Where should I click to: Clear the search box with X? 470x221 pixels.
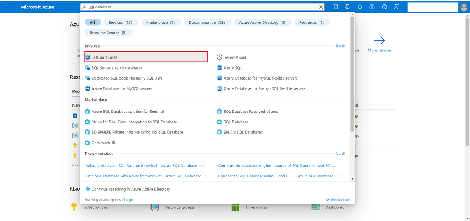pos(321,7)
